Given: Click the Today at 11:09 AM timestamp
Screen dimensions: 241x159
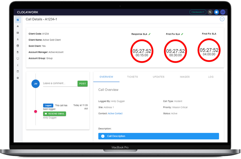Looking at the screenshot, I should pyautogui.click(x=81, y=107).
